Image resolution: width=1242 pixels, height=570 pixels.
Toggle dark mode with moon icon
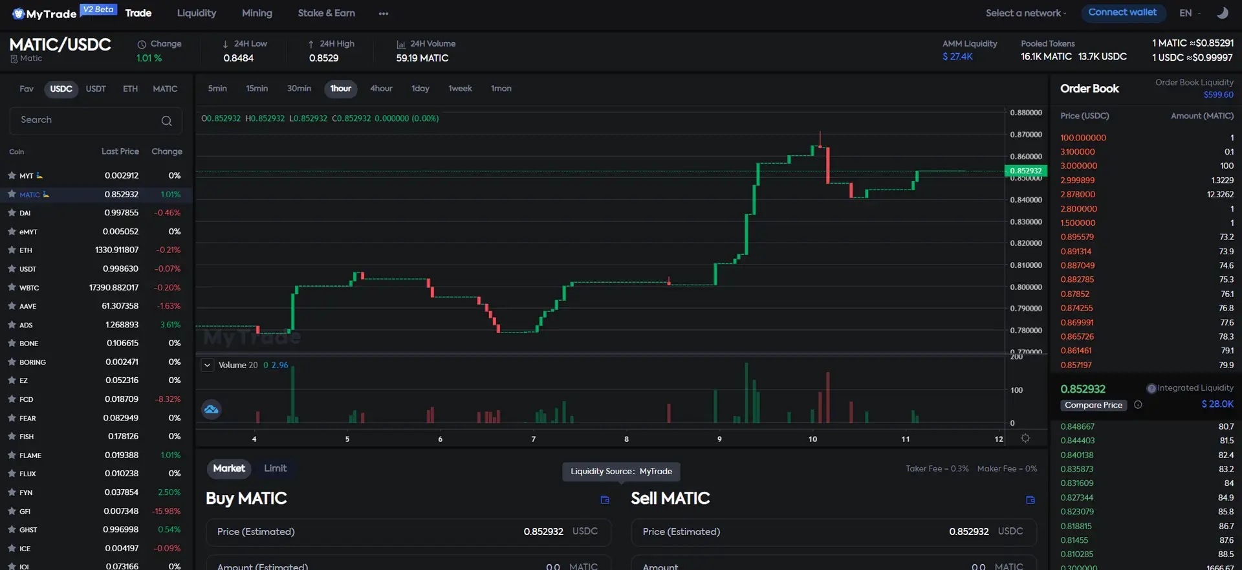(x=1222, y=13)
